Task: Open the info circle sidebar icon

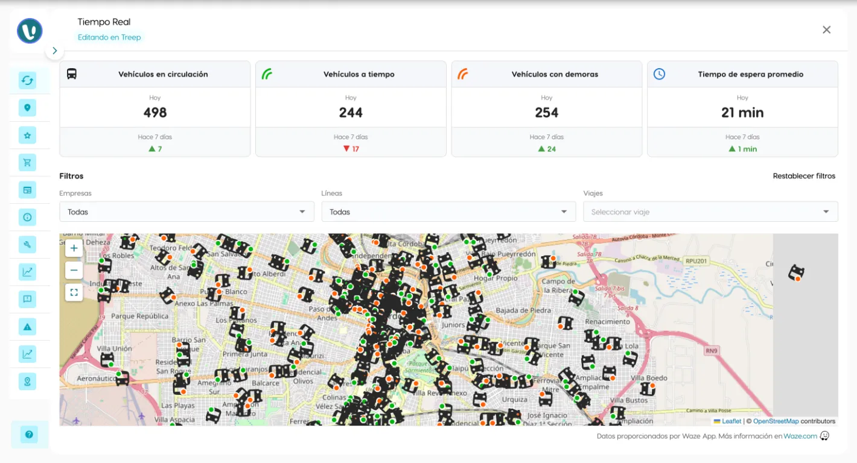Action: tap(27, 217)
